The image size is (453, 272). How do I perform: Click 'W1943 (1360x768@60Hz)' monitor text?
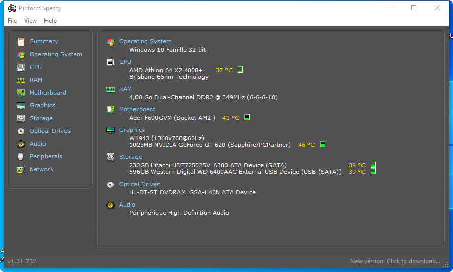(167, 138)
